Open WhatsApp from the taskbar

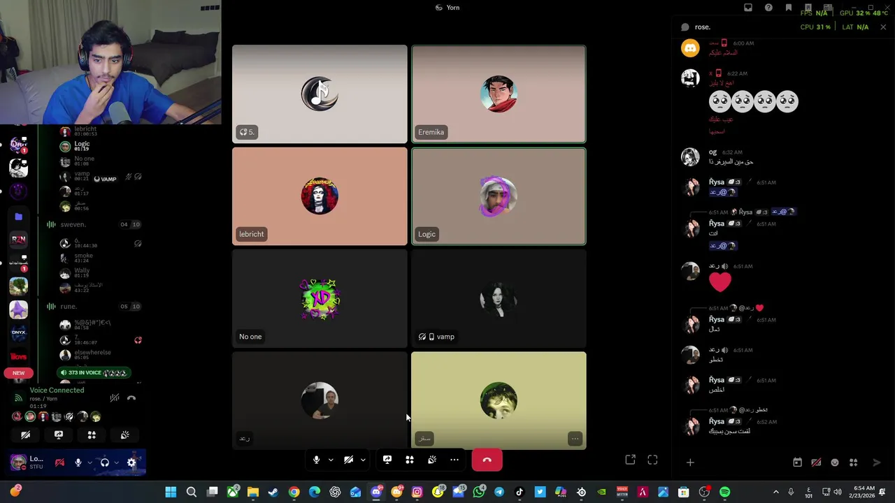click(478, 492)
